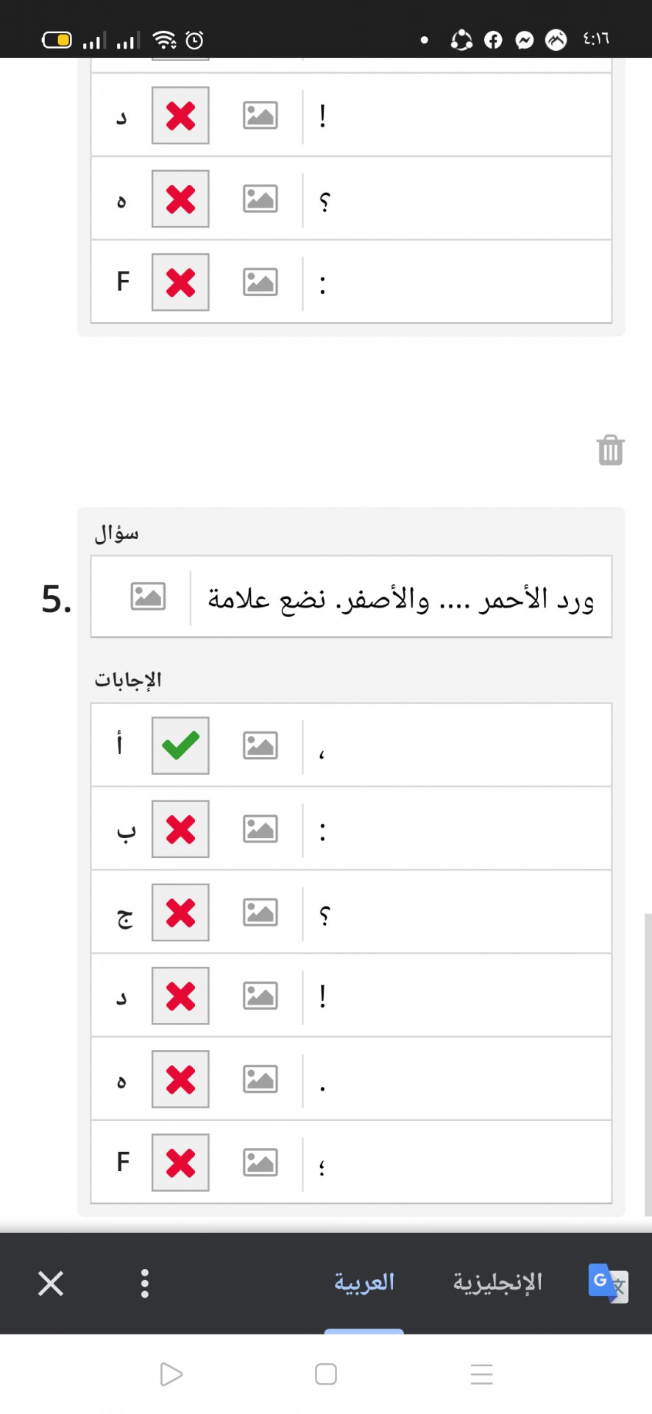Add image to answer ب of question 5
This screenshot has height=1414, width=652.
[x=261, y=829]
